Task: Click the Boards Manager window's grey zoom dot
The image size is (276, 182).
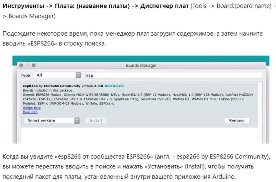Action: pos(34,65)
